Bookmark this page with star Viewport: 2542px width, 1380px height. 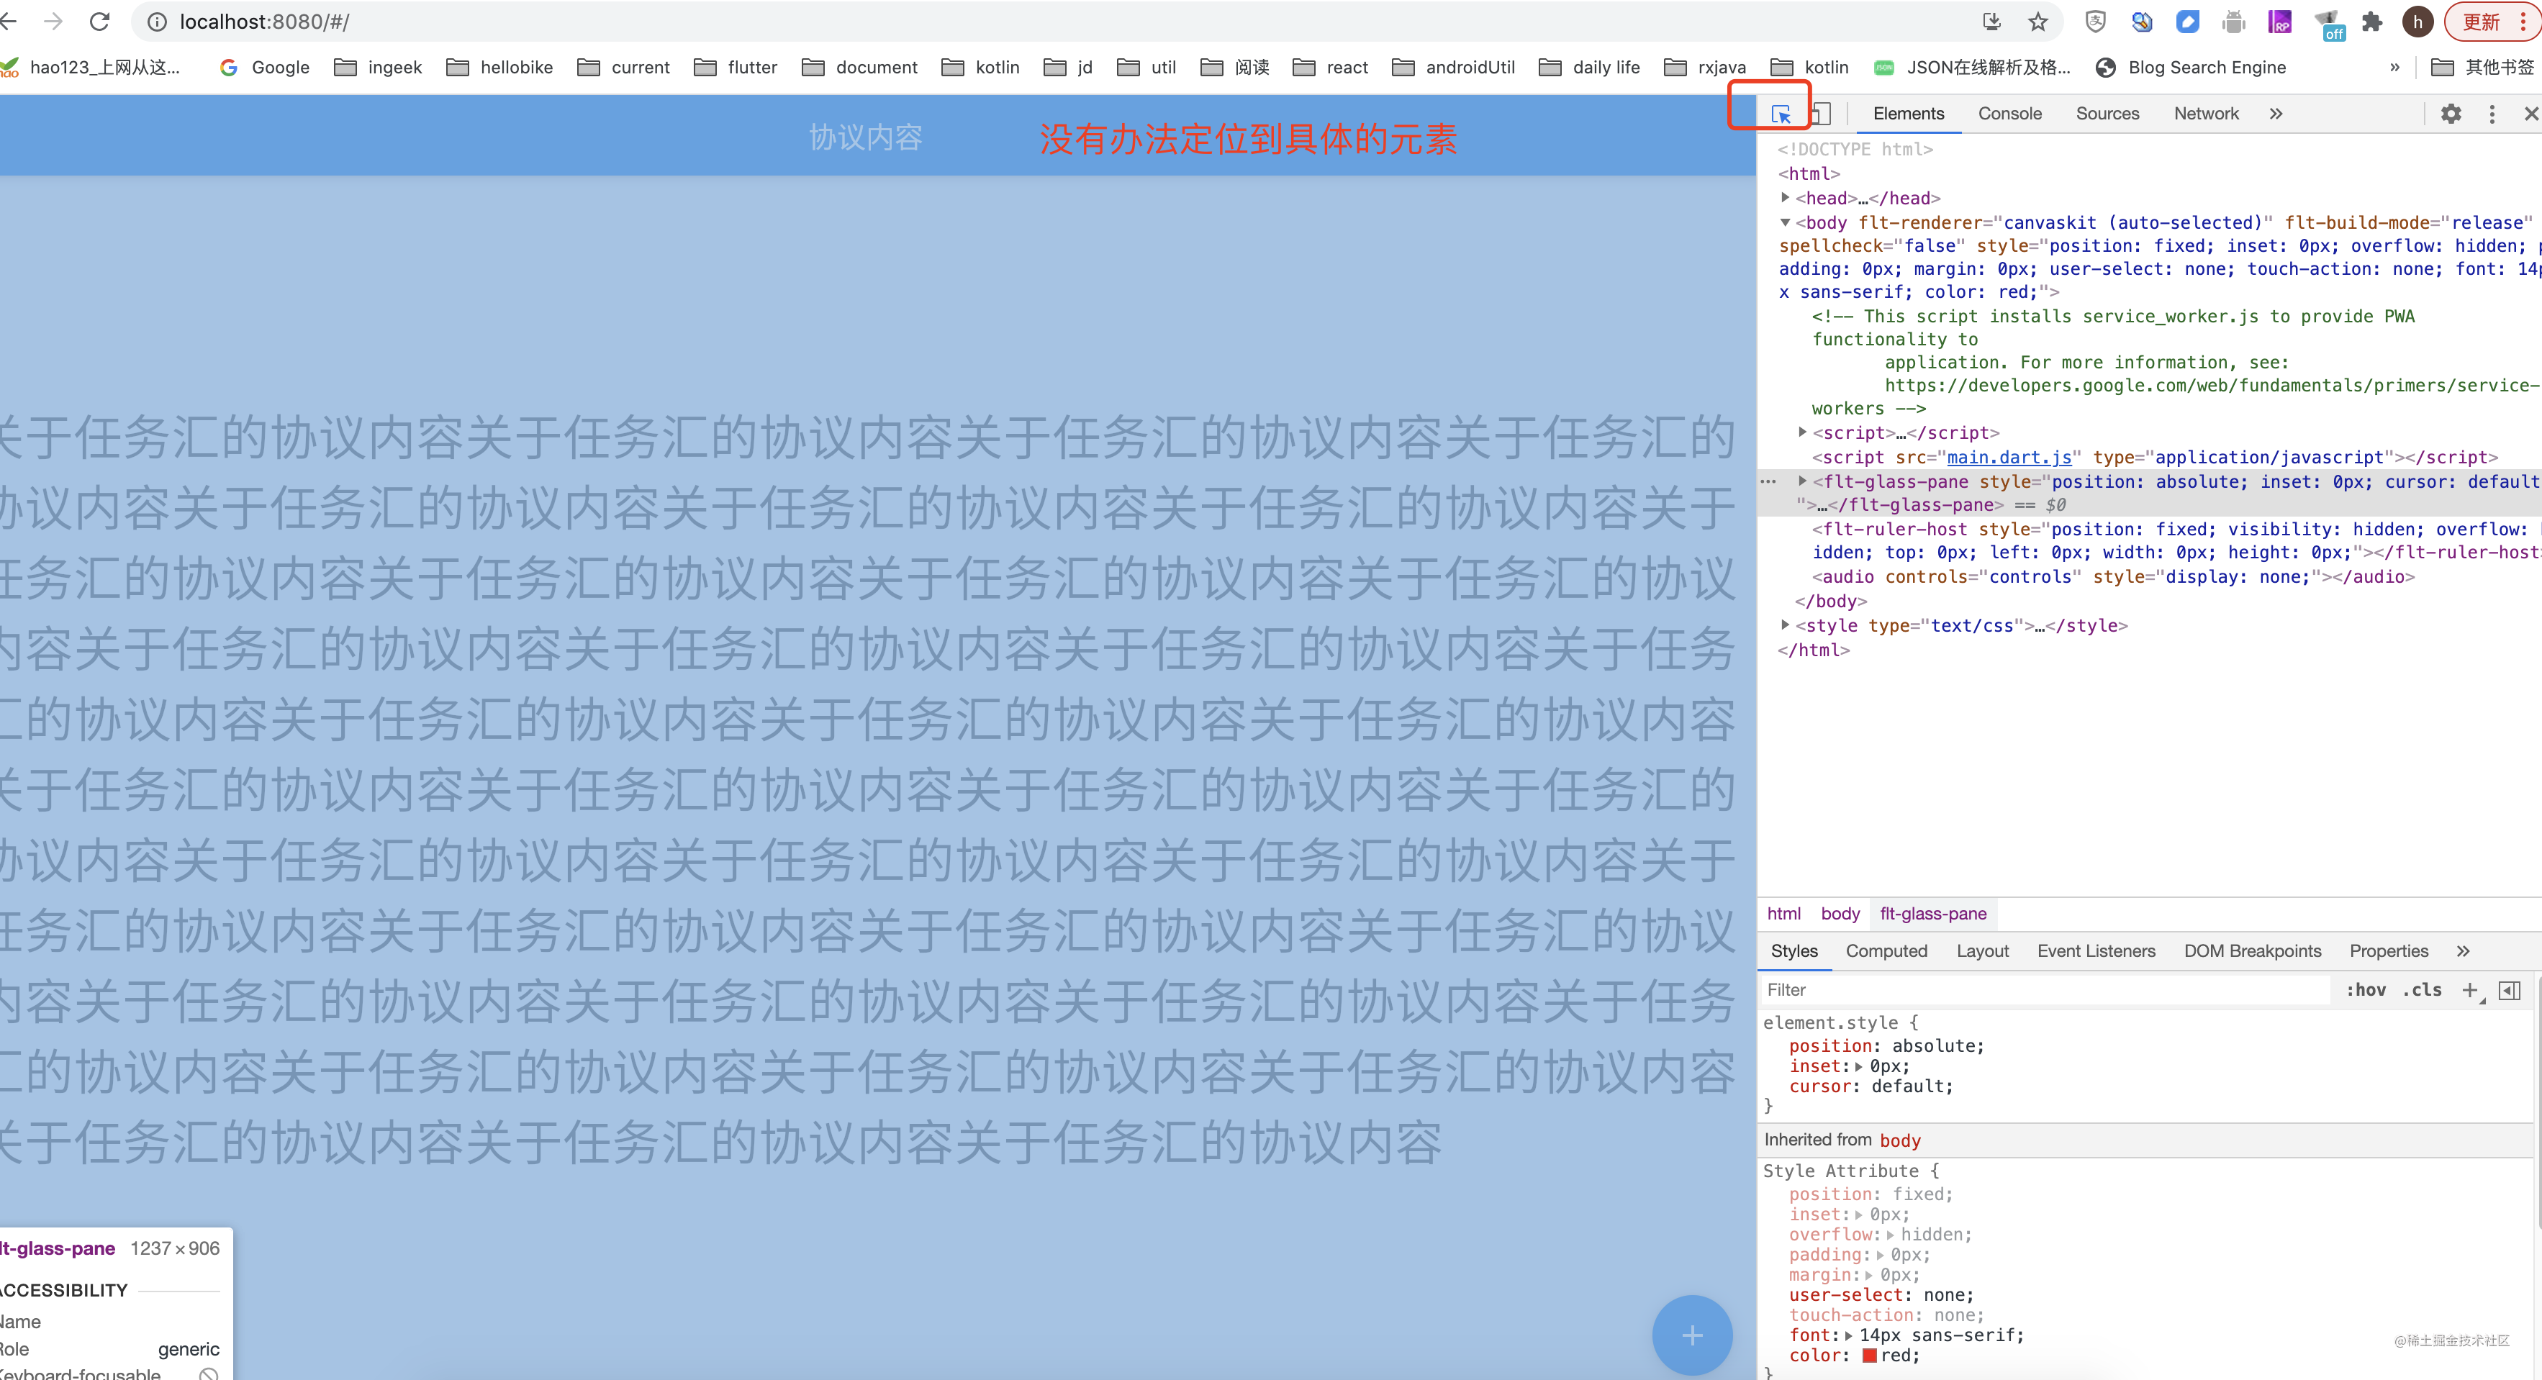pos(2037,22)
